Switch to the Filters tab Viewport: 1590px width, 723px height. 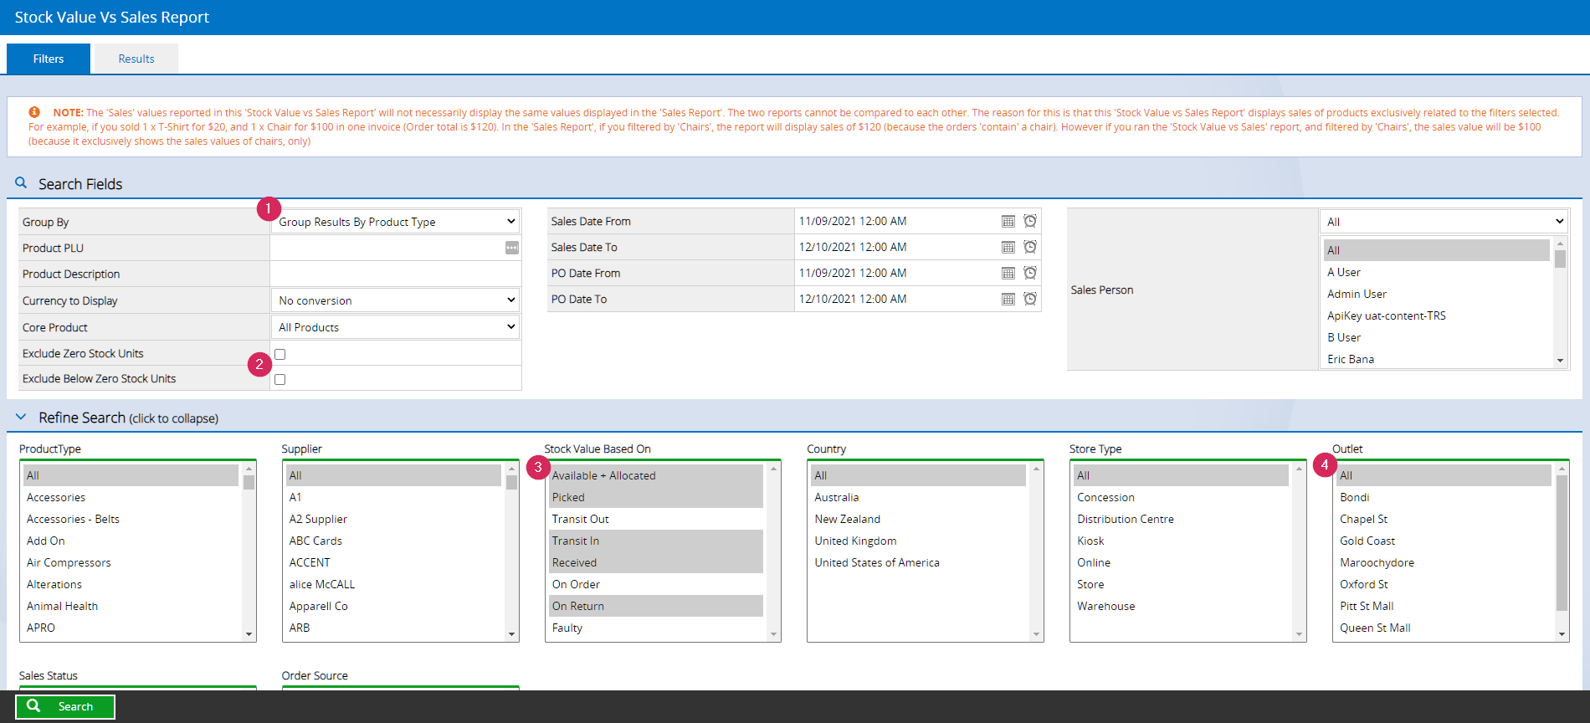tap(49, 59)
